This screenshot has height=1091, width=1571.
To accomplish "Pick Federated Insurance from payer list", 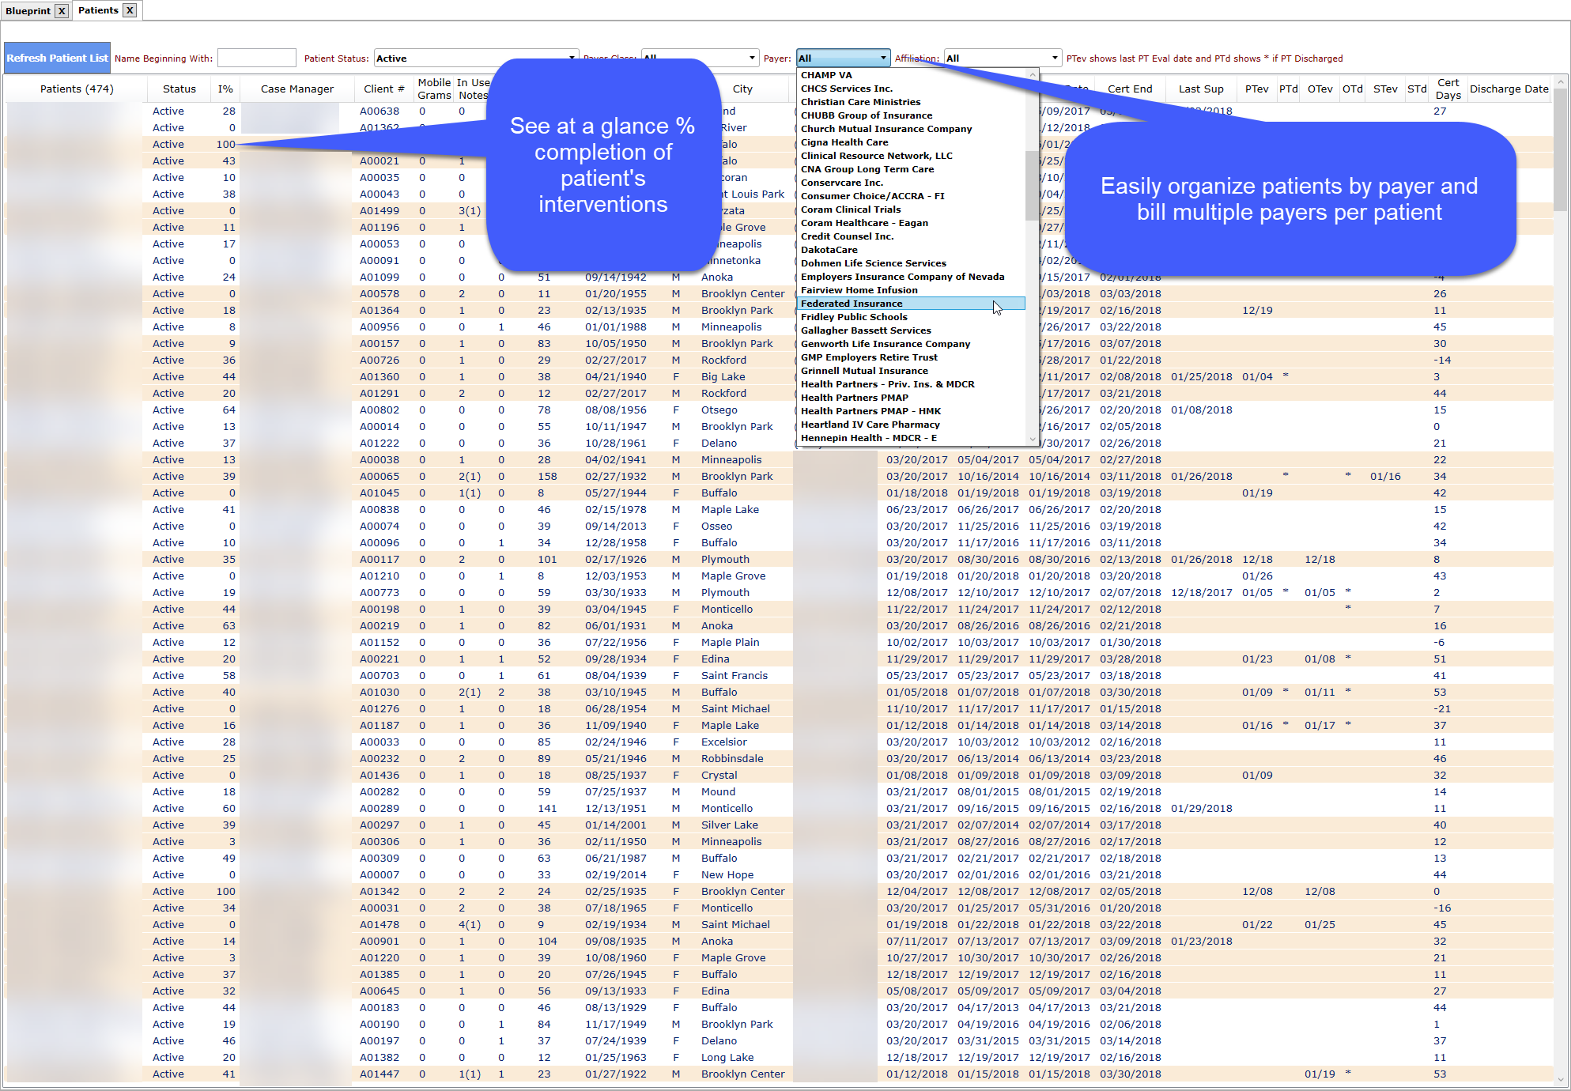I will coord(912,304).
